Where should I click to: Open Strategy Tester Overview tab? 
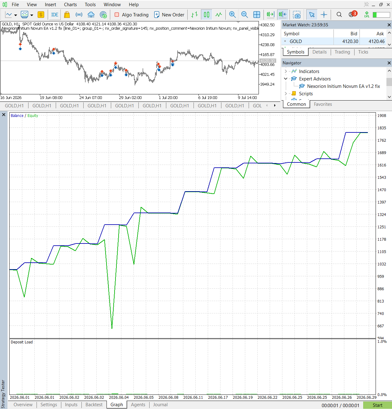(x=23, y=405)
